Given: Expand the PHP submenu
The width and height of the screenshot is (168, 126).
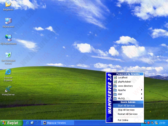Looking at the screenshot, I should [x=128, y=94].
